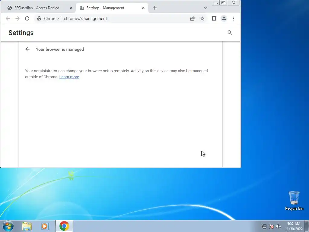The height and width of the screenshot is (232, 309).
Task: Open the clock showing 5:07 AM
Action: [294, 226]
